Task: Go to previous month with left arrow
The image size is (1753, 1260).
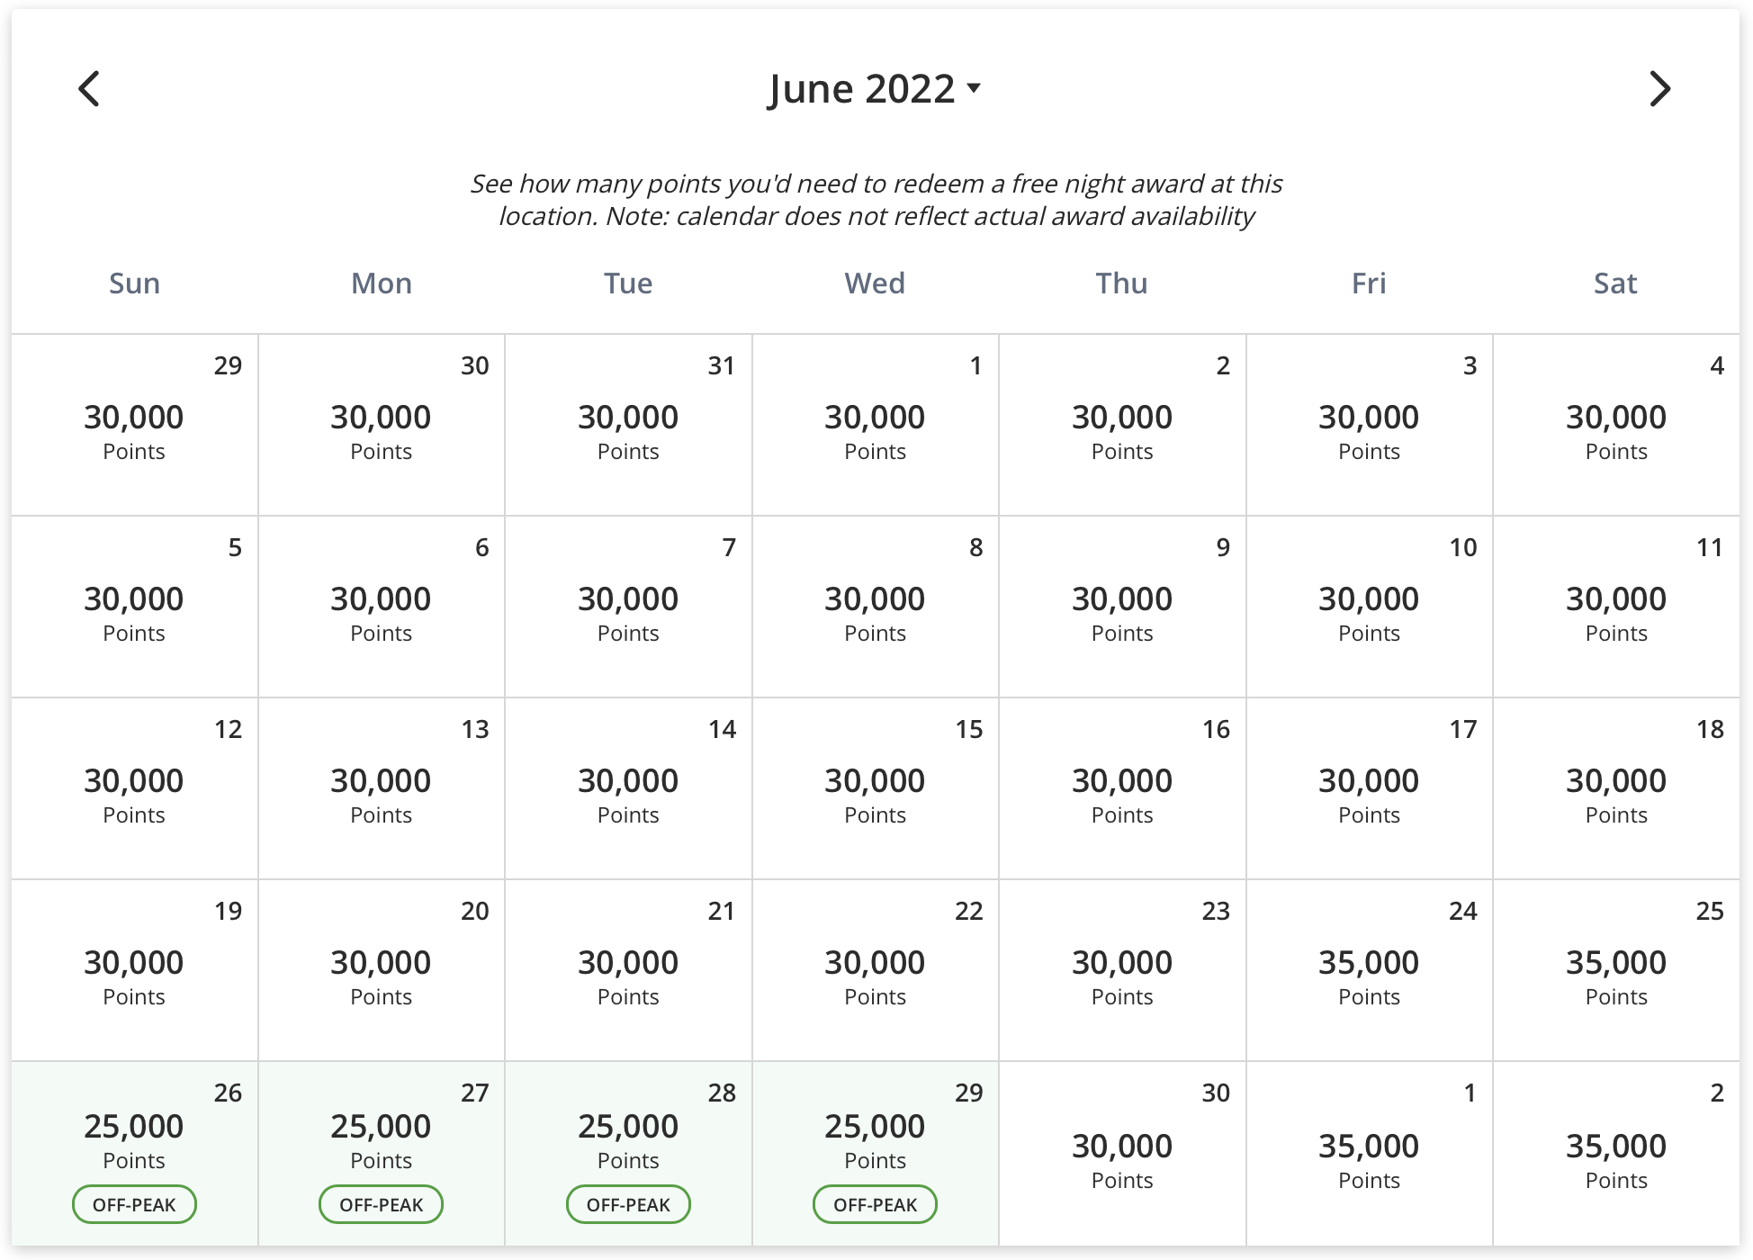Action: pyautogui.click(x=89, y=89)
